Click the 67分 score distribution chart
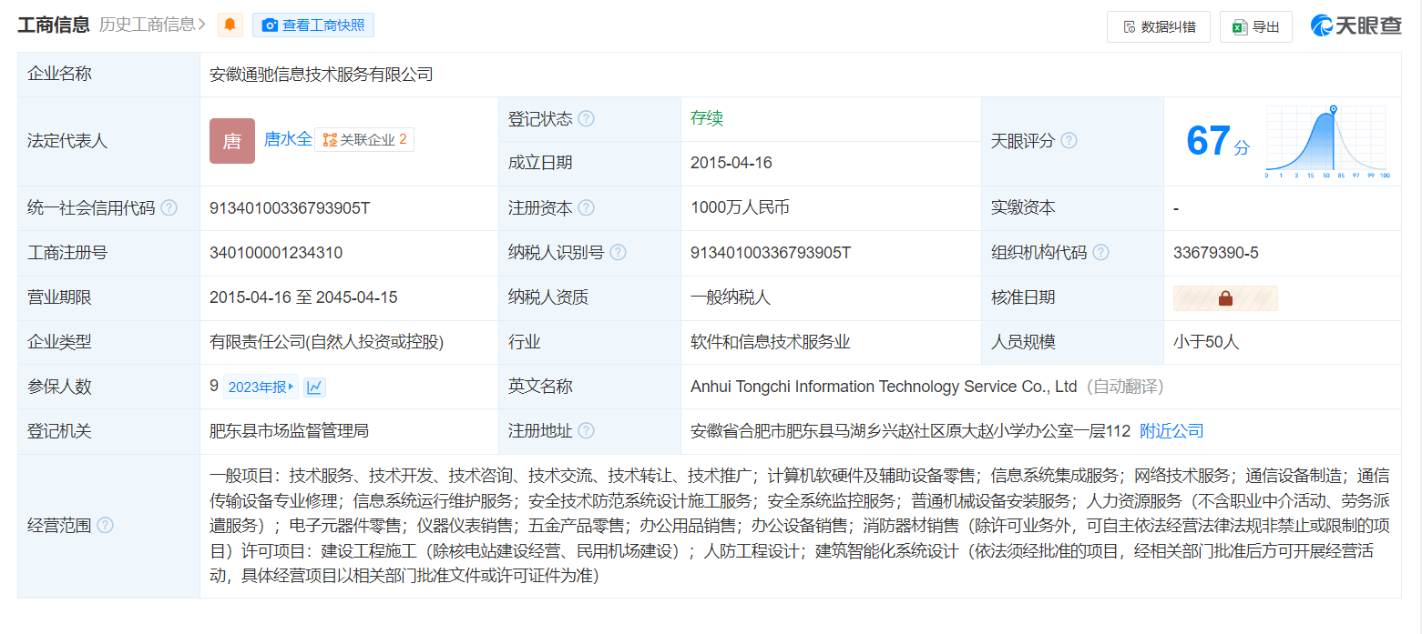Viewport: 1422px width, 634px height. pos(1326,141)
